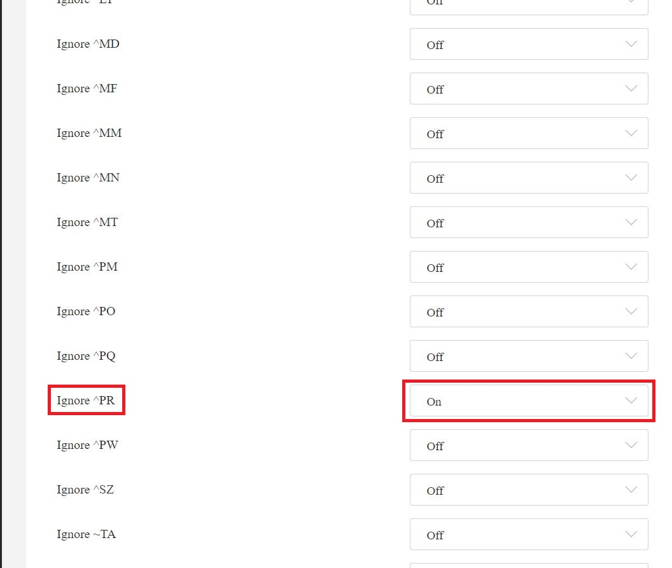Open the Ignore ^MD dropdown
This screenshot has height=568, width=672.
529,44
